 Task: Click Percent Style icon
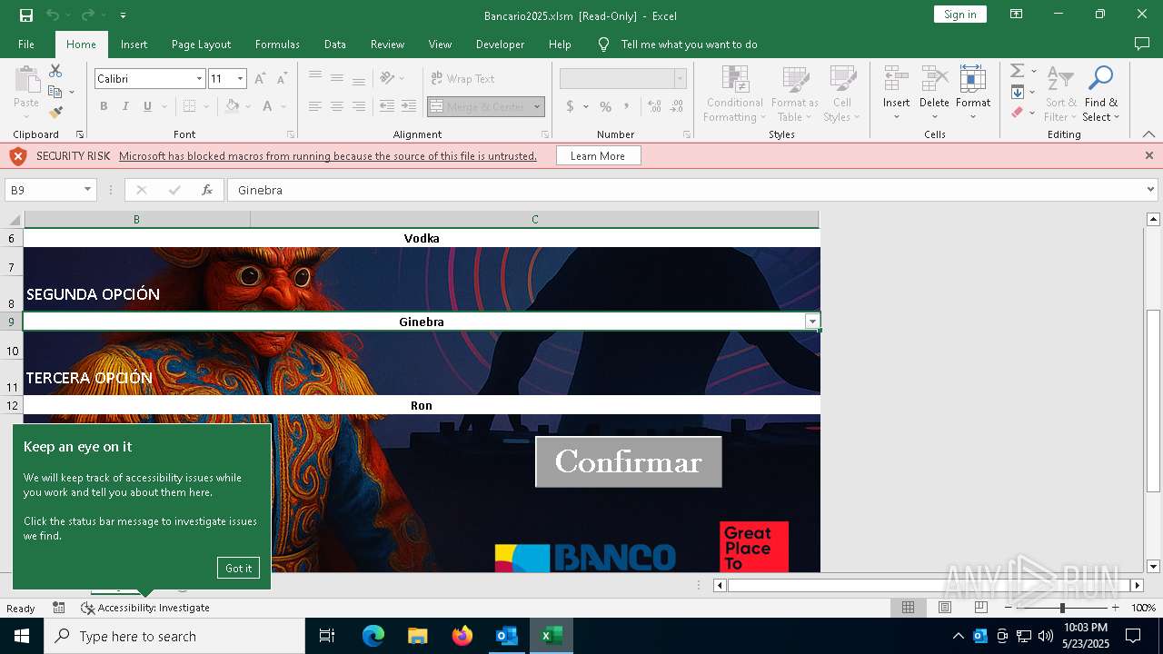click(605, 106)
